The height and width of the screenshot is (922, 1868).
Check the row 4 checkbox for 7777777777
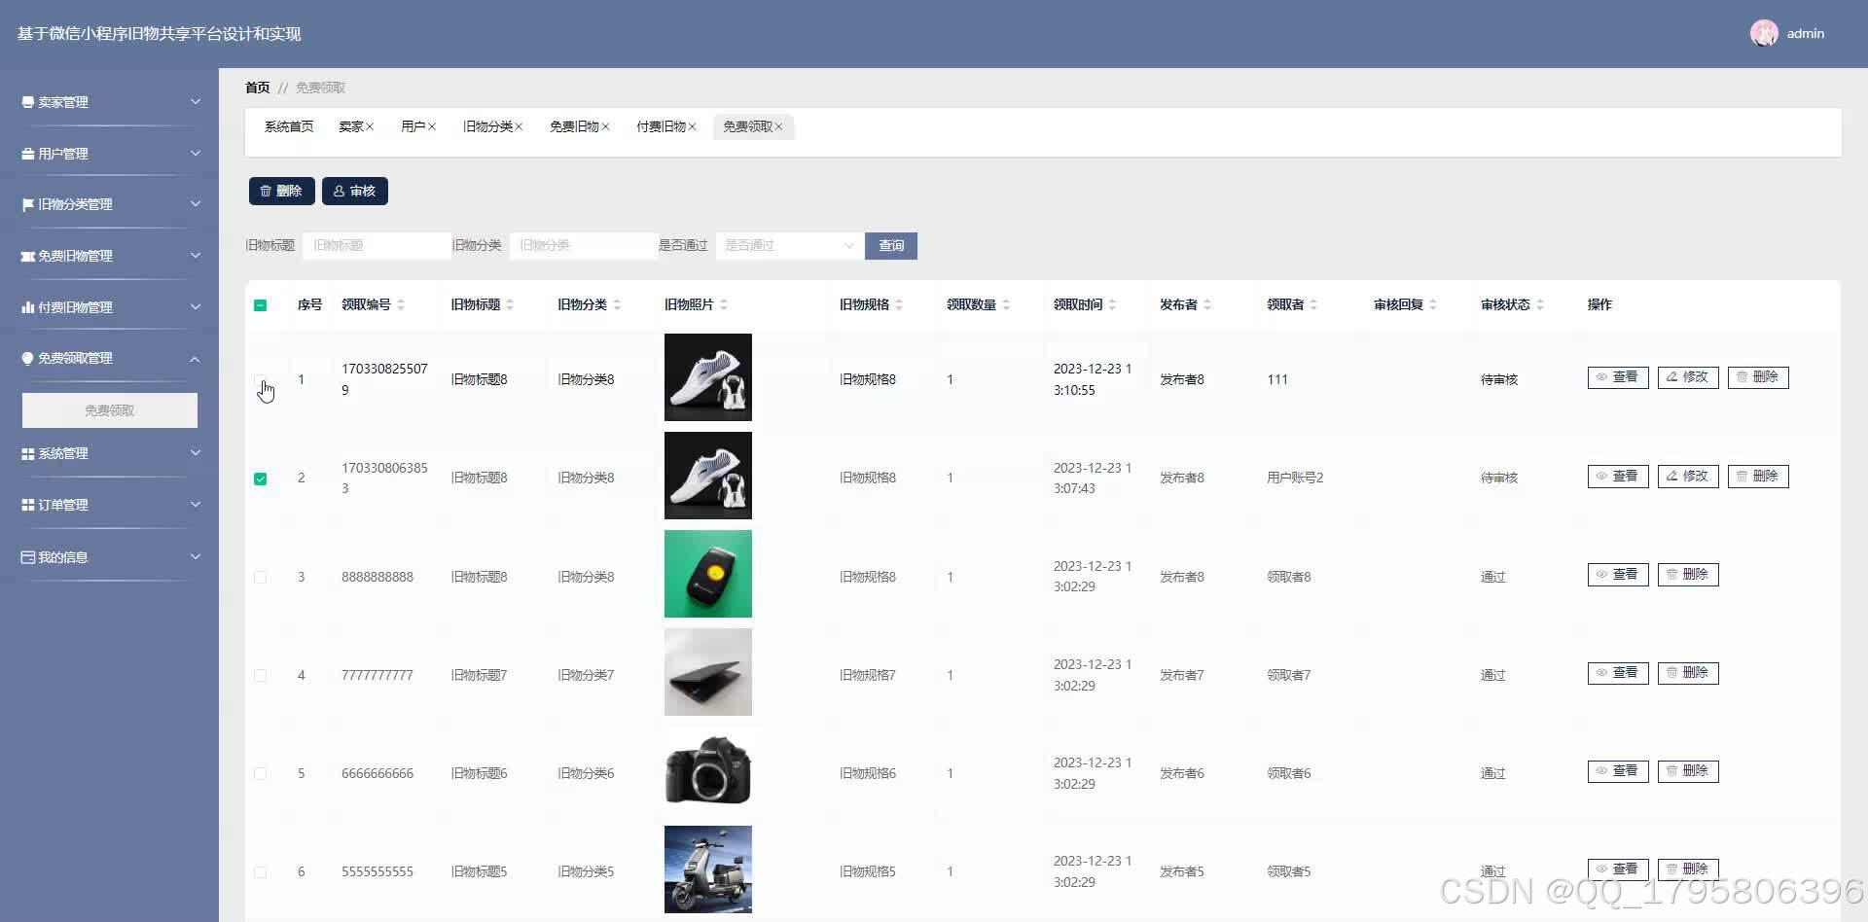(x=260, y=675)
